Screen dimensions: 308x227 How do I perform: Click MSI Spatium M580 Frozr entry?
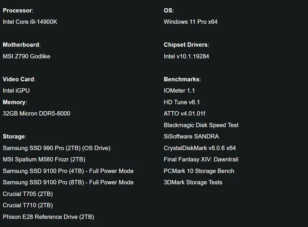click(x=44, y=159)
